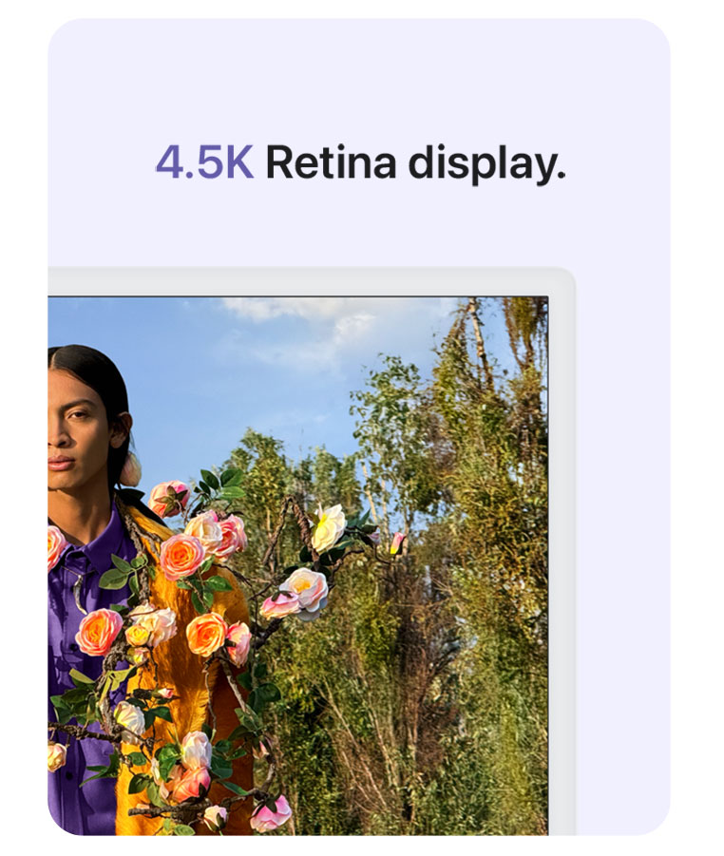This screenshot has height=856, width=724.
Task: Click the iMac's right side bezel
Action: click(562, 562)
